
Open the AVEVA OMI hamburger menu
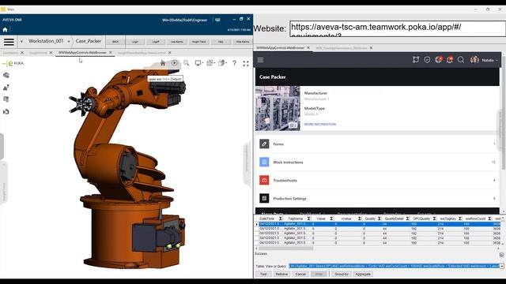[9, 42]
